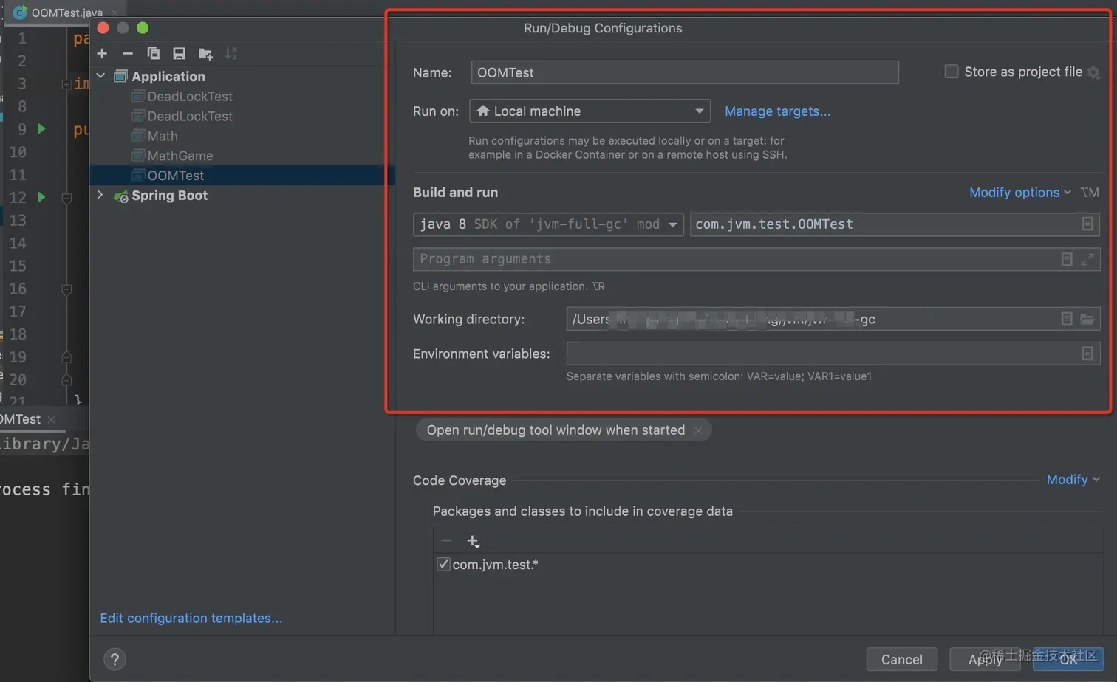The width and height of the screenshot is (1117, 682).
Task: Browse for the working directory folder
Action: (x=1087, y=319)
